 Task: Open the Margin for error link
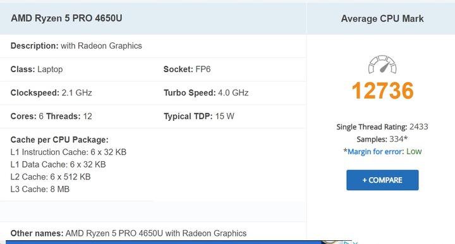375,152
